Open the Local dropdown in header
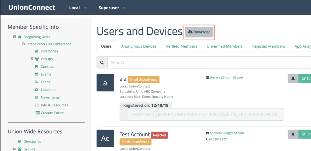Image resolution: width=311 pixels, height=151 pixels. click(78, 8)
